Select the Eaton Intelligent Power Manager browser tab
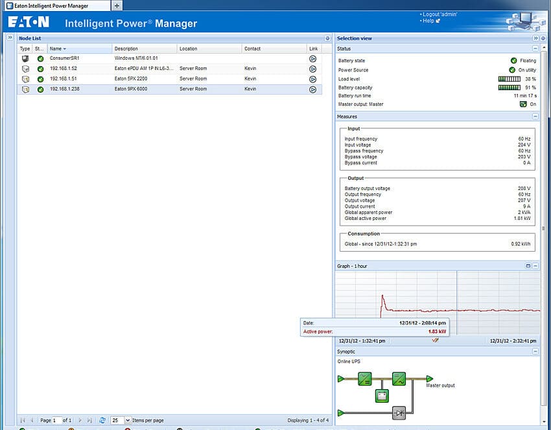Viewport: 551px width, 430px height. click(x=57, y=6)
